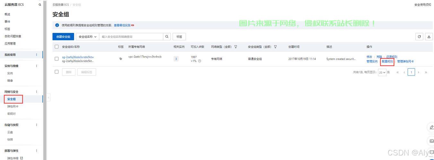The image size is (434, 160).
Task: Open 标签 in the sidebar menu
Action: 7,29
